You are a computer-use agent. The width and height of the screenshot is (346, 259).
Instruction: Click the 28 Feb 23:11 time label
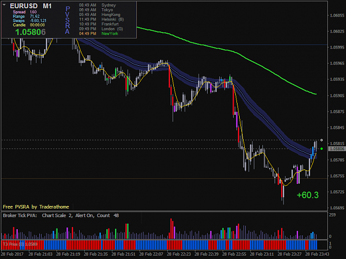click(262, 254)
